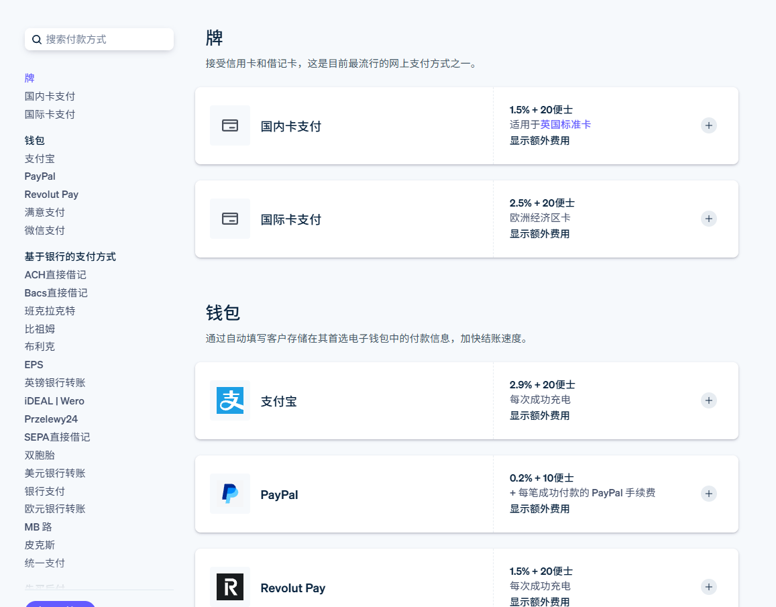
Task: Open ACH直接借记 in sidebar
Action: tap(56, 275)
